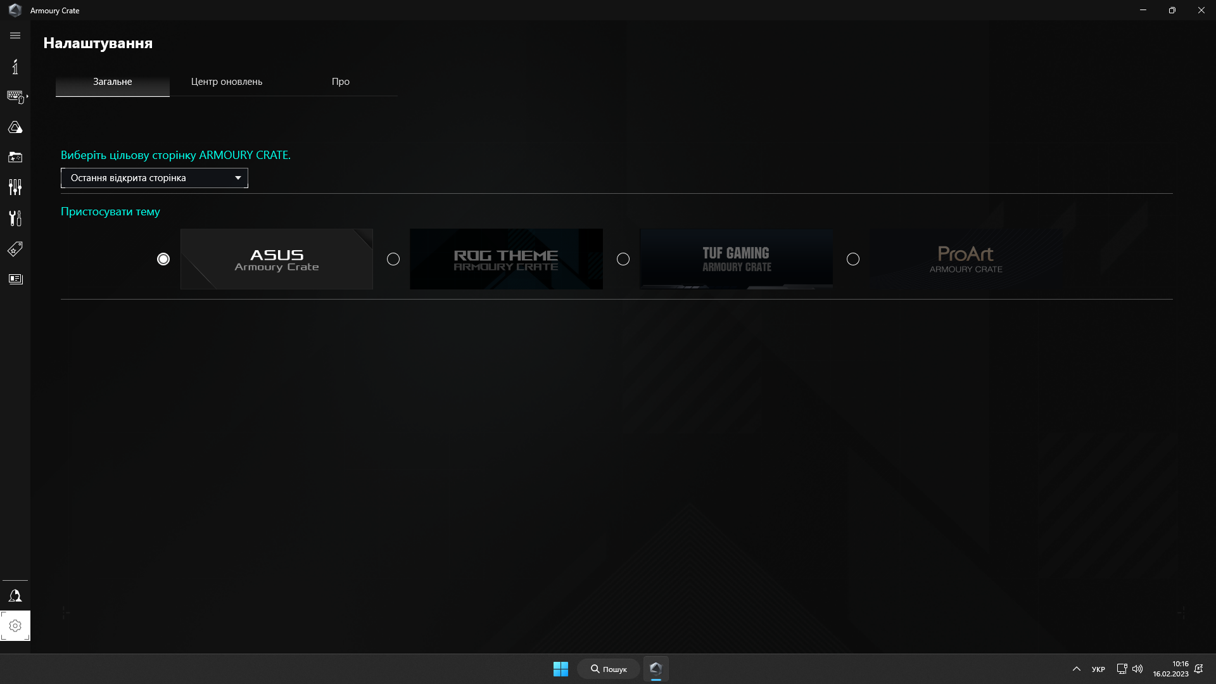Select the notification bell icon
Image resolution: width=1216 pixels, height=684 pixels.
[15, 595]
